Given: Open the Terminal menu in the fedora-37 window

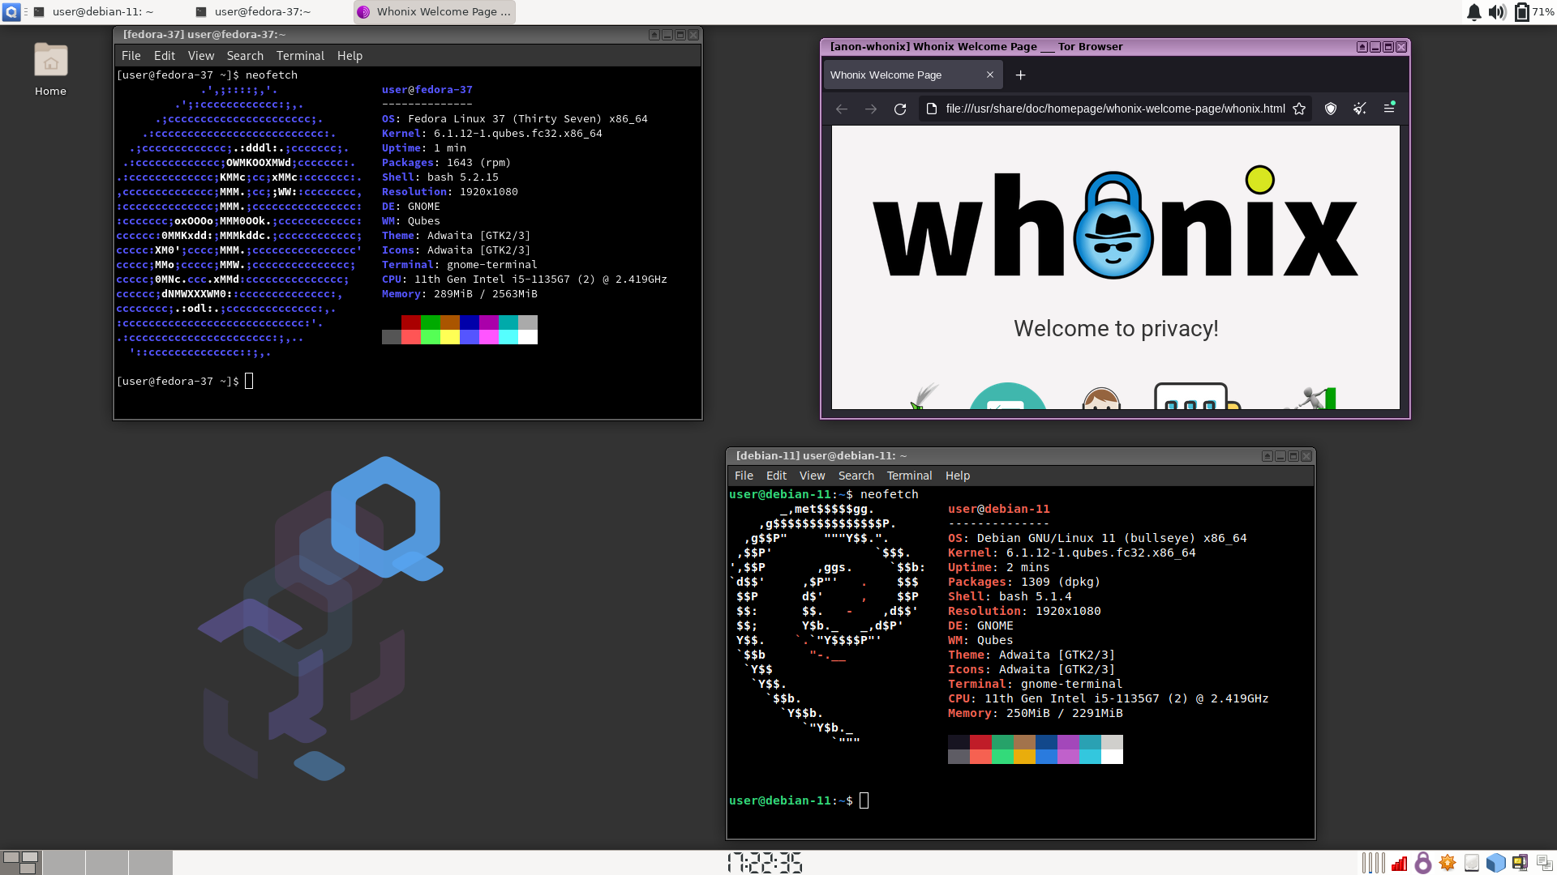Looking at the screenshot, I should 300,55.
